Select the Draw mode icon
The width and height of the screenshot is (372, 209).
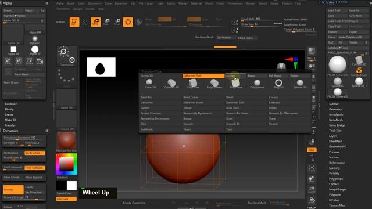coord(85,22)
